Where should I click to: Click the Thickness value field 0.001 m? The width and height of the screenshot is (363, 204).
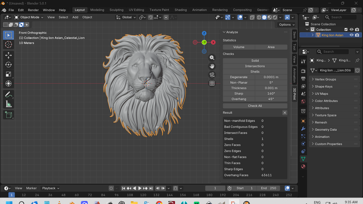(x=271, y=88)
